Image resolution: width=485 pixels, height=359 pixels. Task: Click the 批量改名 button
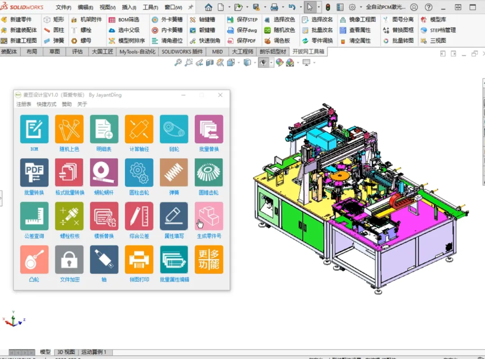(x=317, y=30)
